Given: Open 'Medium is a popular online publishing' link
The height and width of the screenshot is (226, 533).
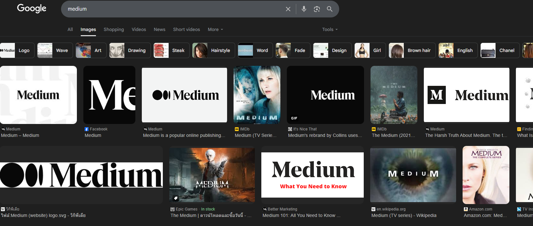Looking at the screenshot, I should click(x=184, y=136).
